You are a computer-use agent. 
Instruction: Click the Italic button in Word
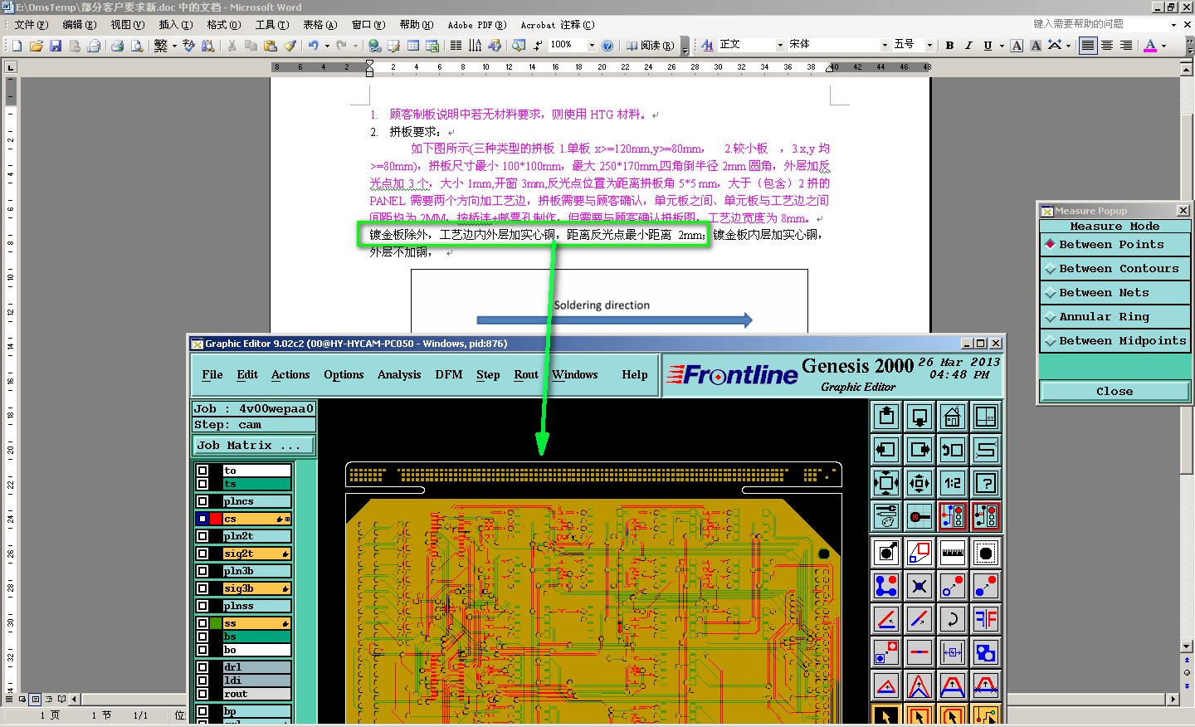[x=968, y=46]
